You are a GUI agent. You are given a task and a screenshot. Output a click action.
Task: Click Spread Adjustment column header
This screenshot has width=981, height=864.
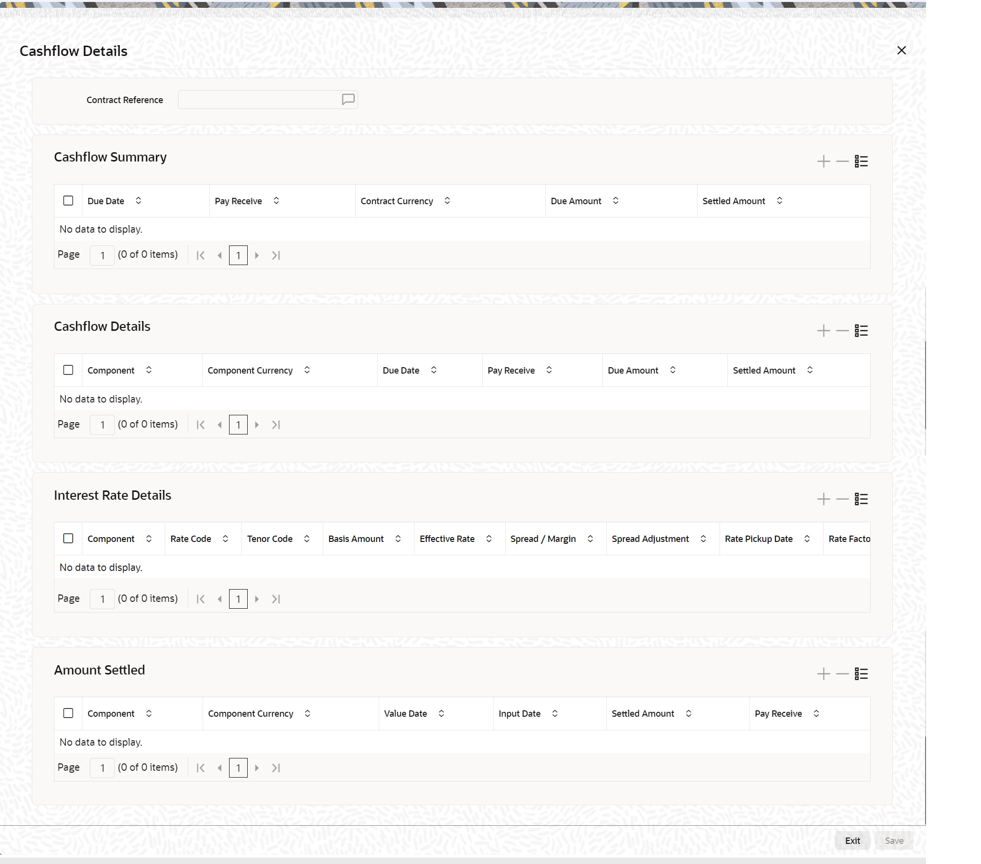point(650,539)
